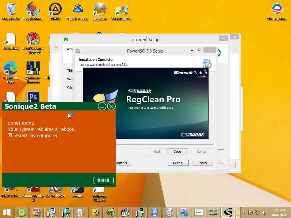Select the Steam desktop shortcut
Screen dimensions: 291x218
point(77,193)
